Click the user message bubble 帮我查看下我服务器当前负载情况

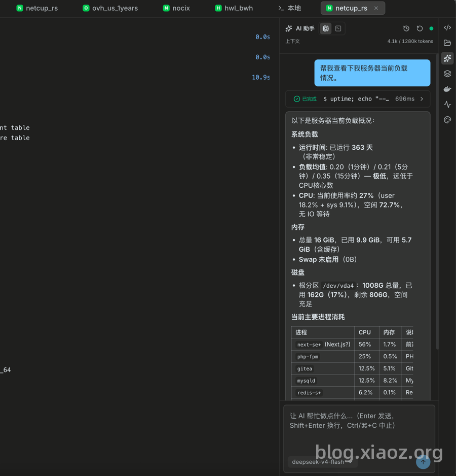point(372,73)
